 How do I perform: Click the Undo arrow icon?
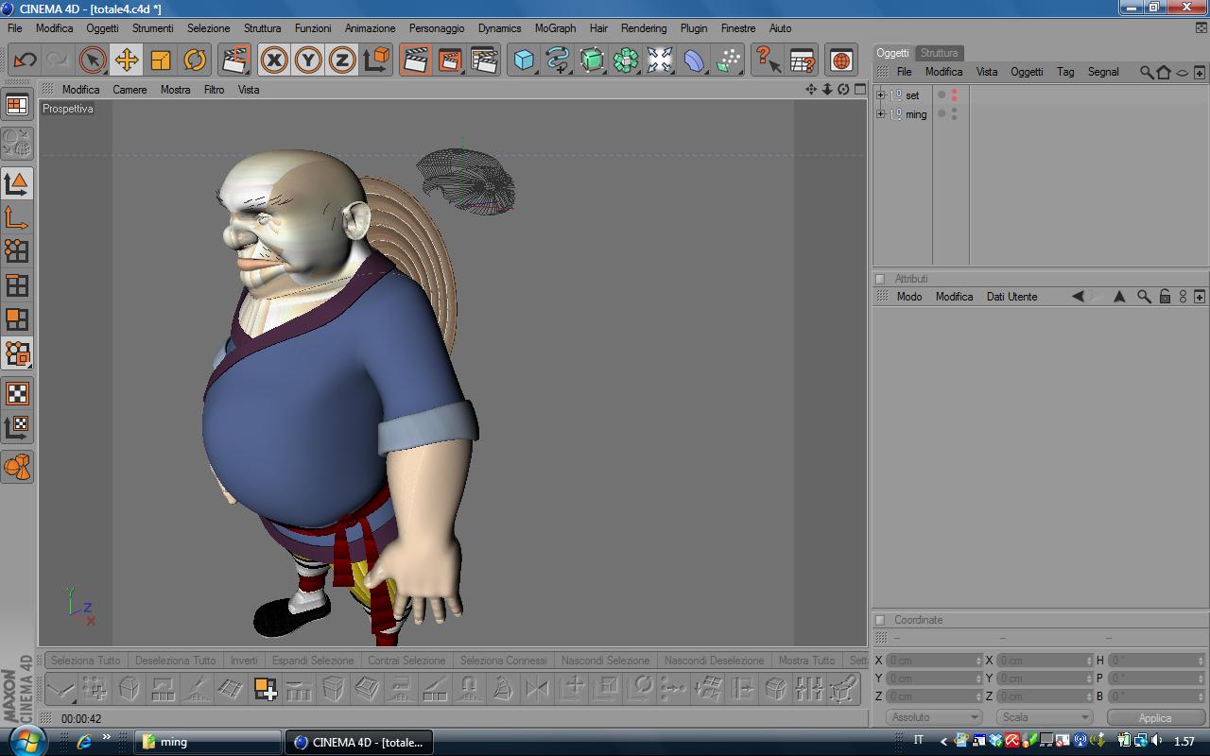25,60
